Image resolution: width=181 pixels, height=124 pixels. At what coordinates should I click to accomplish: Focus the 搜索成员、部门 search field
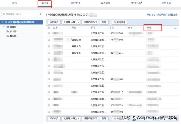click(x=21, y=14)
